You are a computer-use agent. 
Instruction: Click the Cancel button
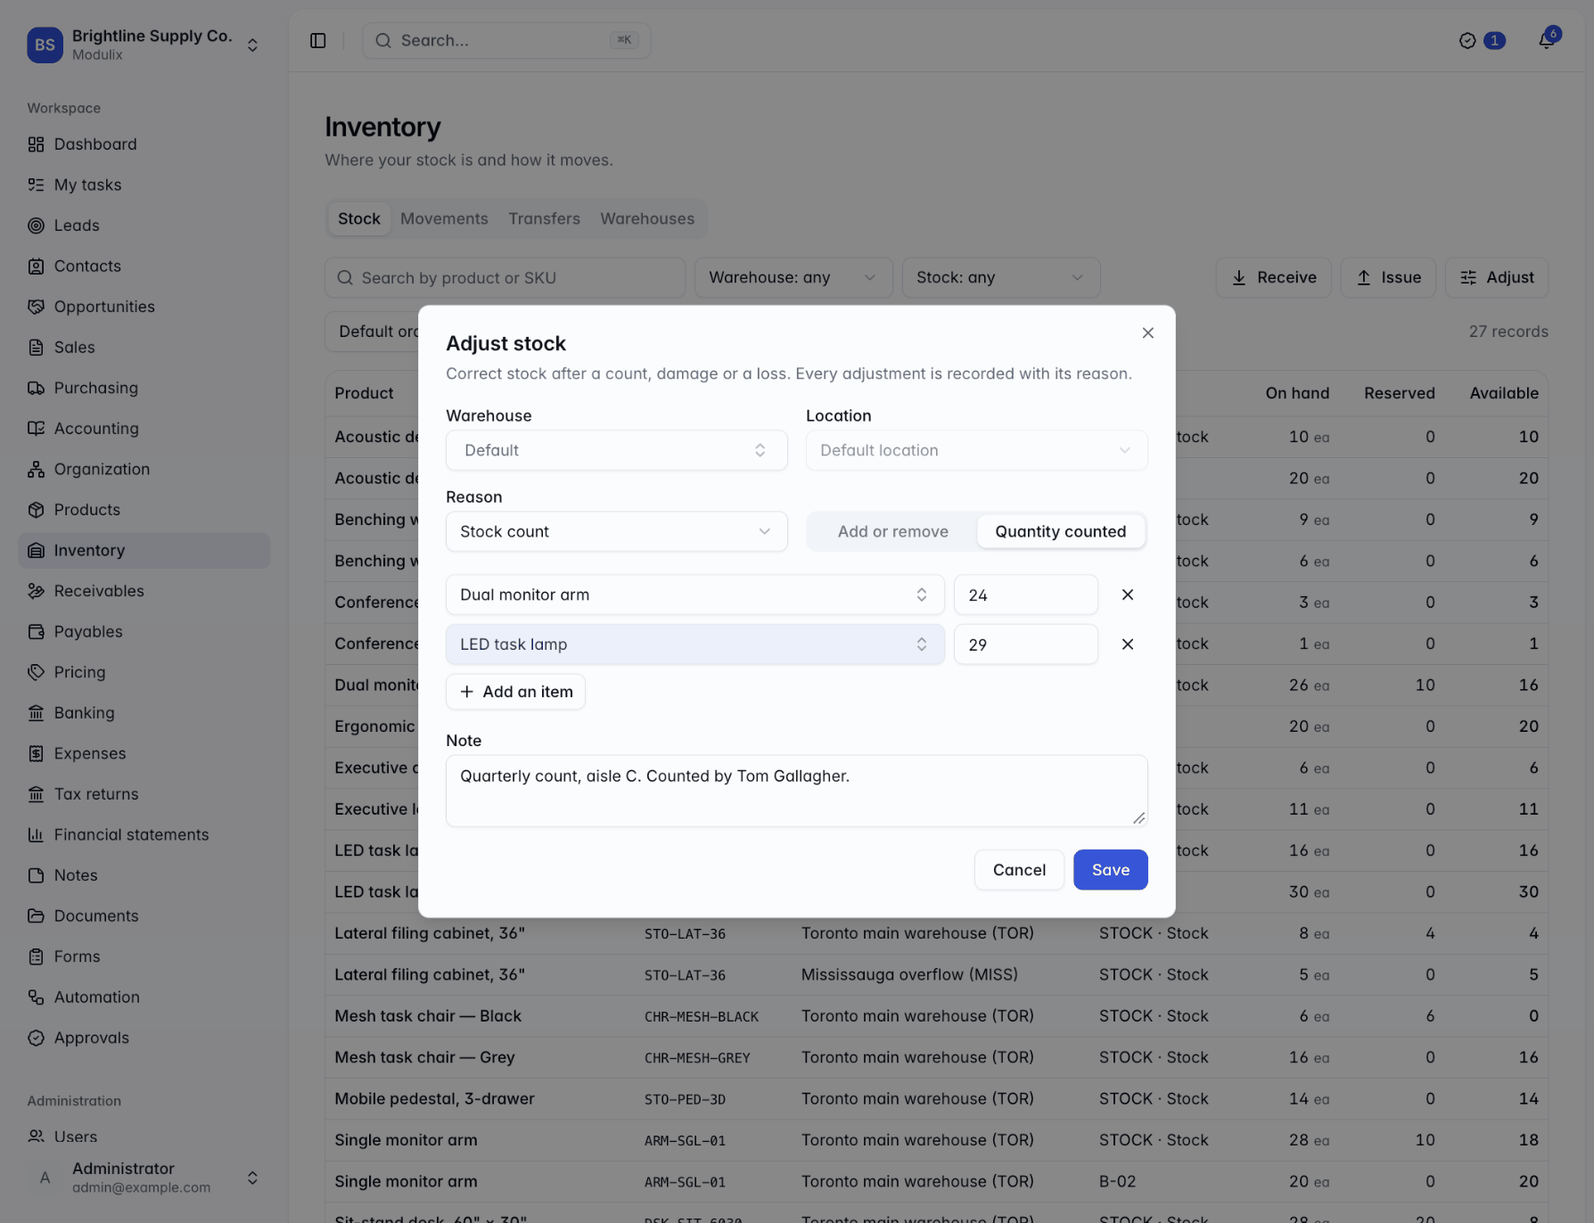(1019, 870)
